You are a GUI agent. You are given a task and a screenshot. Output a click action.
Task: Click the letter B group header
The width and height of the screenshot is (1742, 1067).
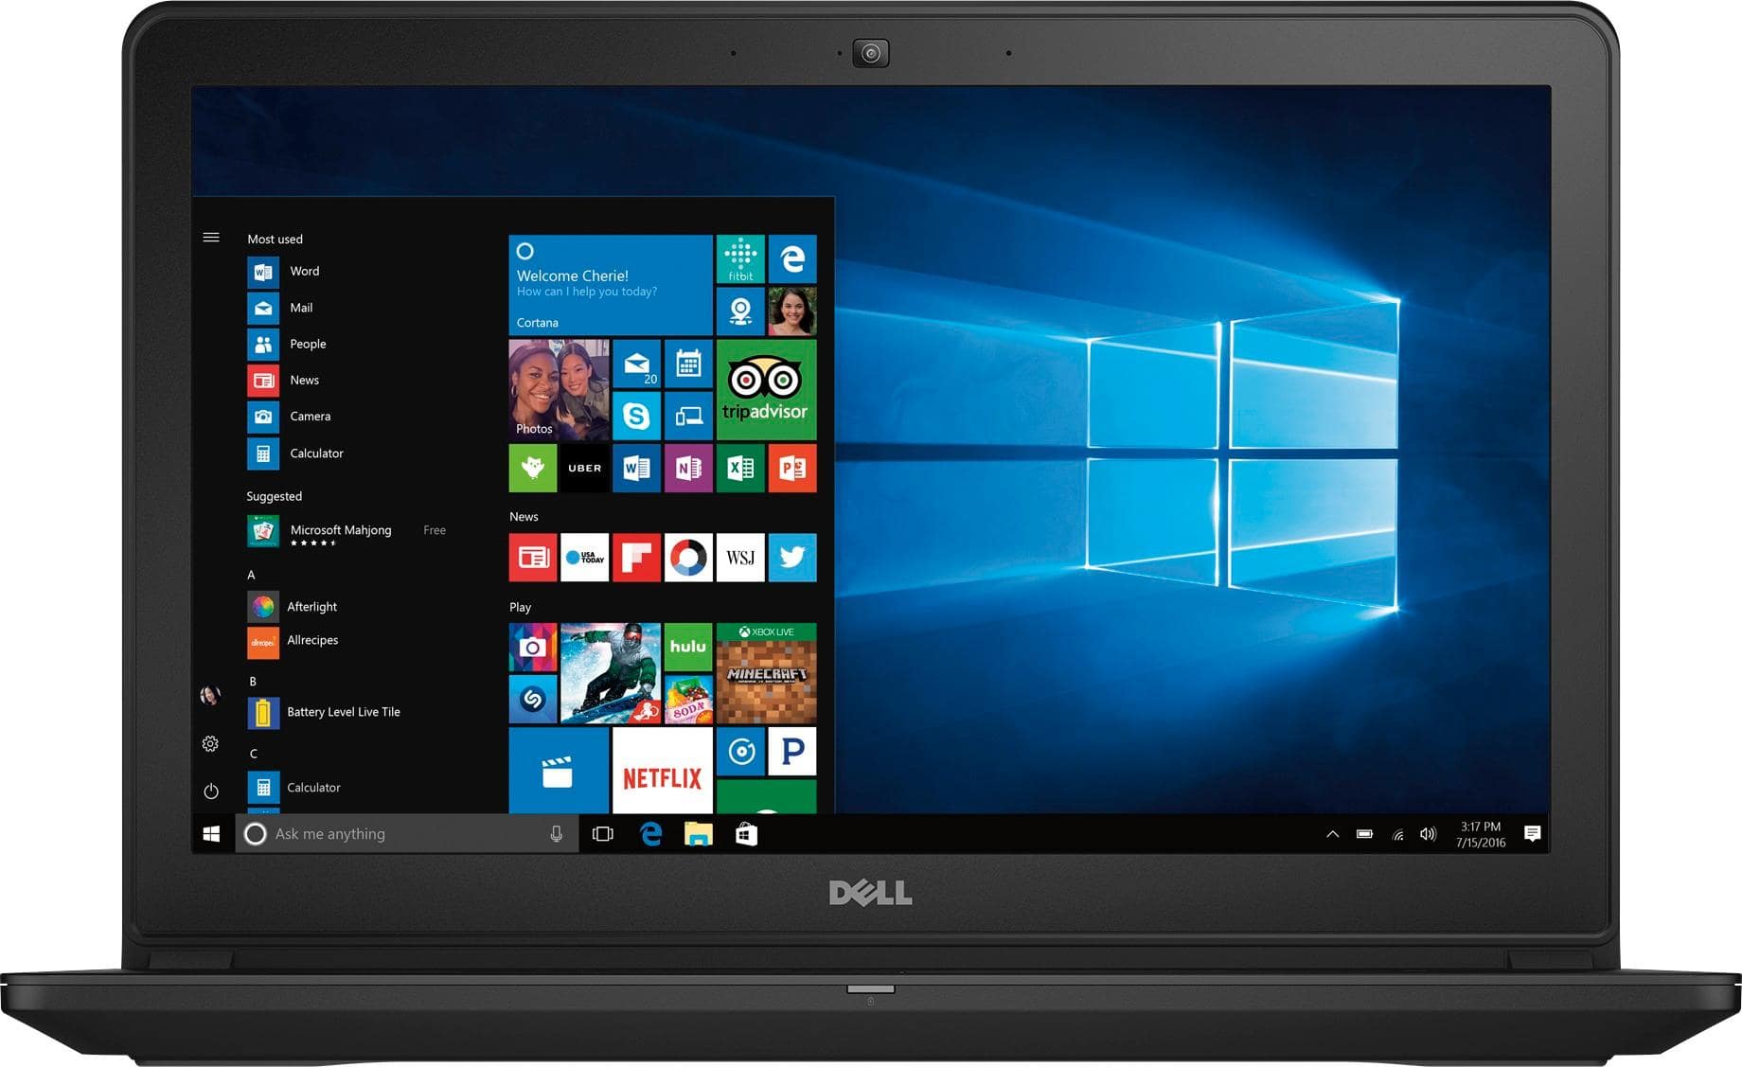coord(253,682)
